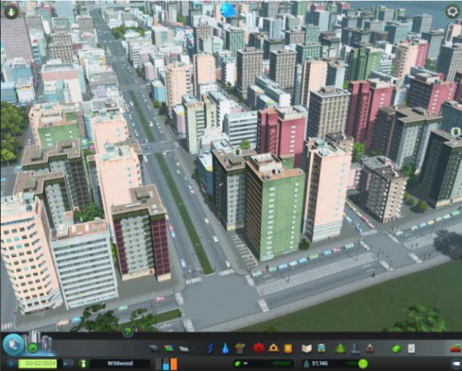Viewport: 462px width, 371px height.
Task: Open the city info button beside Wildwood
Action: click(x=83, y=363)
